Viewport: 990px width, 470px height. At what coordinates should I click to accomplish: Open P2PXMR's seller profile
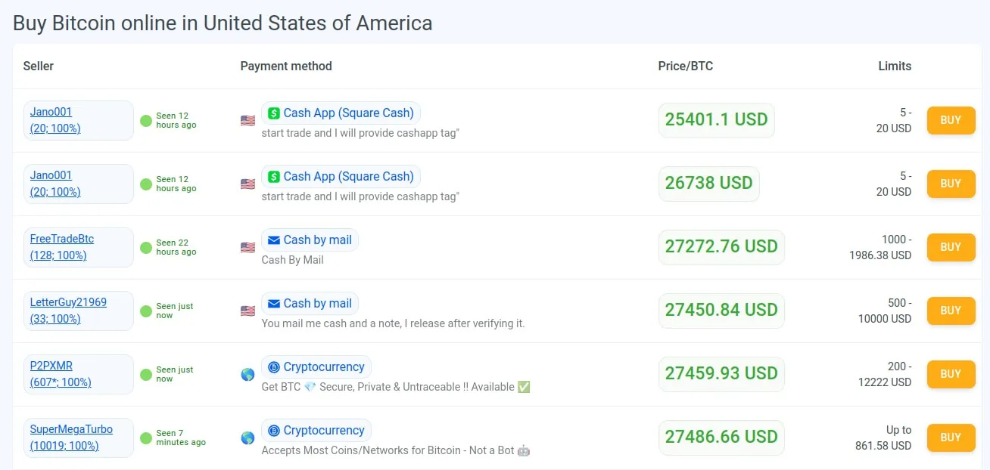click(x=51, y=365)
